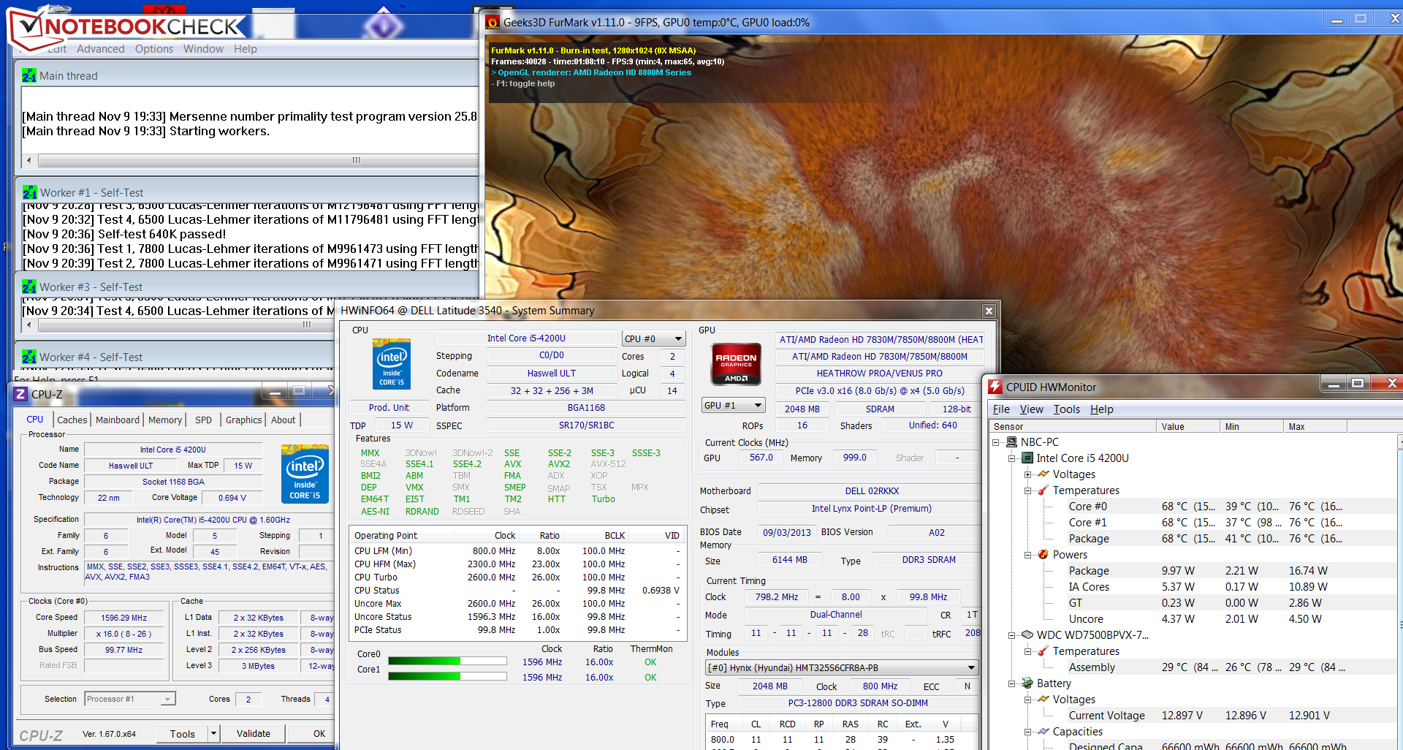Switch to the Graphics tab in CPU-Z
The width and height of the screenshot is (1403, 750).
(x=243, y=420)
